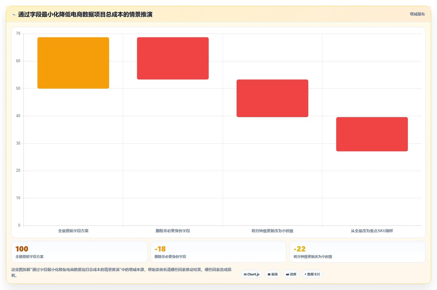Click the x-axis label 将分钟级更新改为小时级

click(272, 231)
